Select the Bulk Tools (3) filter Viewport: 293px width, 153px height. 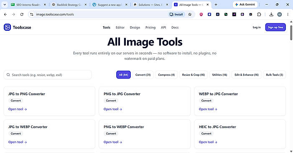coord(274,75)
